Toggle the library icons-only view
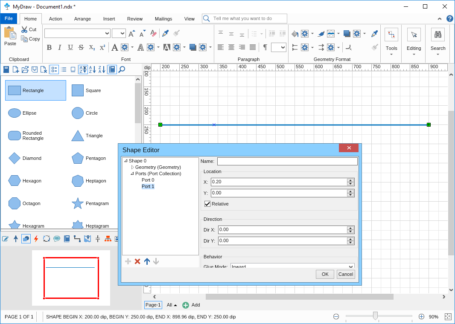 pos(73,69)
